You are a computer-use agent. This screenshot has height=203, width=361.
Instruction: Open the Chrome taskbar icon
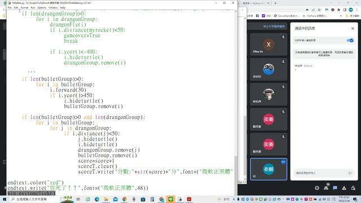click(125, 199)
